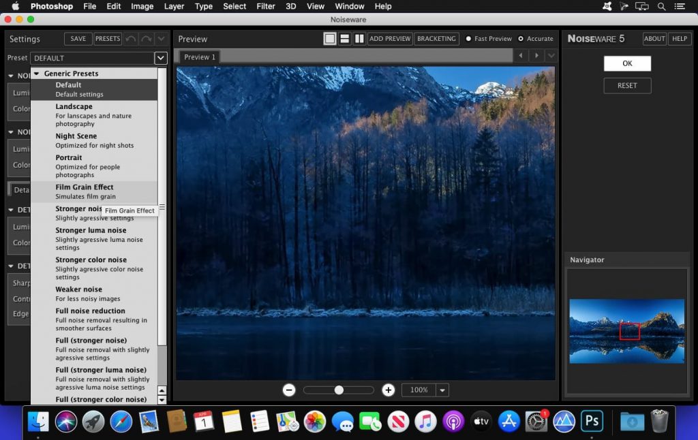Click the zoom-in plus icon below the preview
This screenshot has height=440, width=698.
[388, 390]
